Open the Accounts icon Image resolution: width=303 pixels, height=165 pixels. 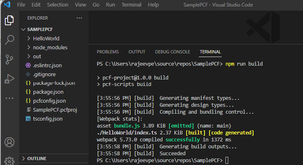(x=9, y=143)
